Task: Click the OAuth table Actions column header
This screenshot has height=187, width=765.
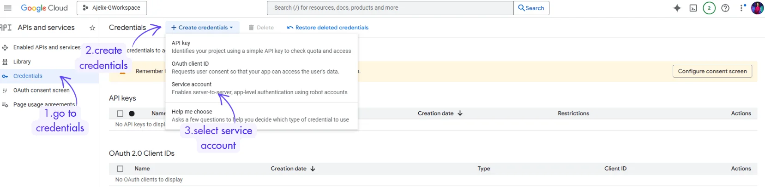Action: (x=741, y=169)
